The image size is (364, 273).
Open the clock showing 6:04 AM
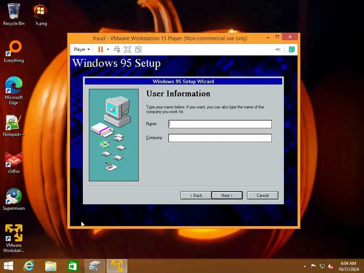[348, 266]
